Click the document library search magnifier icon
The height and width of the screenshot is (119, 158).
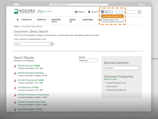pos(52,44)
